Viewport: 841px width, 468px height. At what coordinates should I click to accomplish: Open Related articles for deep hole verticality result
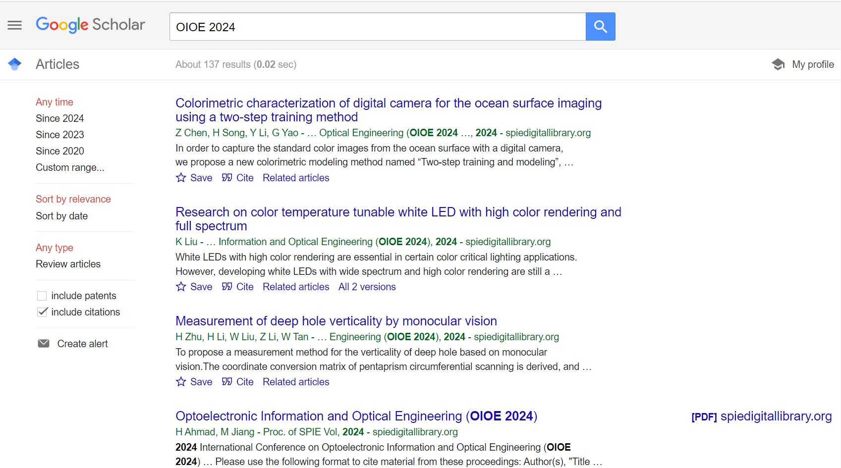click(296, 382)
